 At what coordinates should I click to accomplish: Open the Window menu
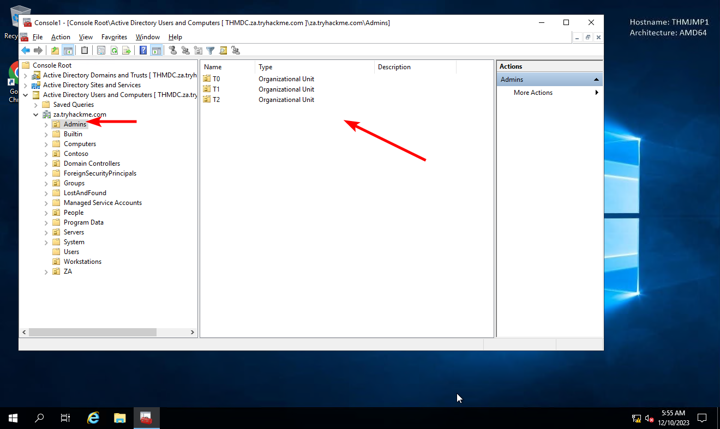(148, 37)
